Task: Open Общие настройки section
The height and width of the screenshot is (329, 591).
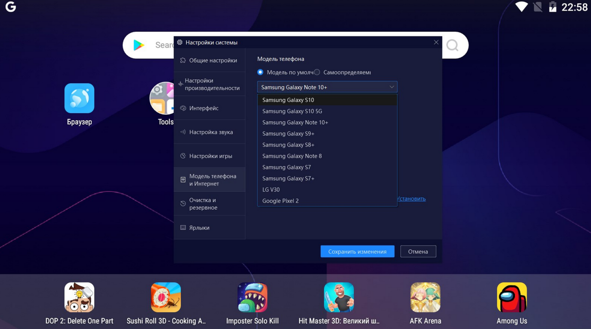Action: pos(210,60)
